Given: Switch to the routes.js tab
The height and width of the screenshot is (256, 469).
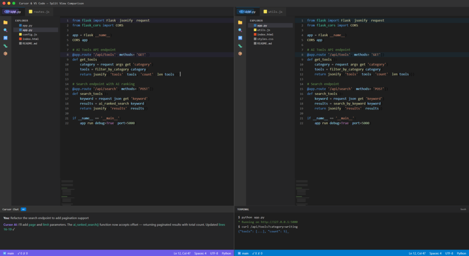Looking at the screenshot, I should pyautogui.click(x=39, y=11).
